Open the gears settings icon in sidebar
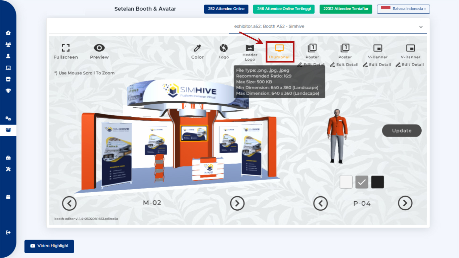 click(8, 118)
